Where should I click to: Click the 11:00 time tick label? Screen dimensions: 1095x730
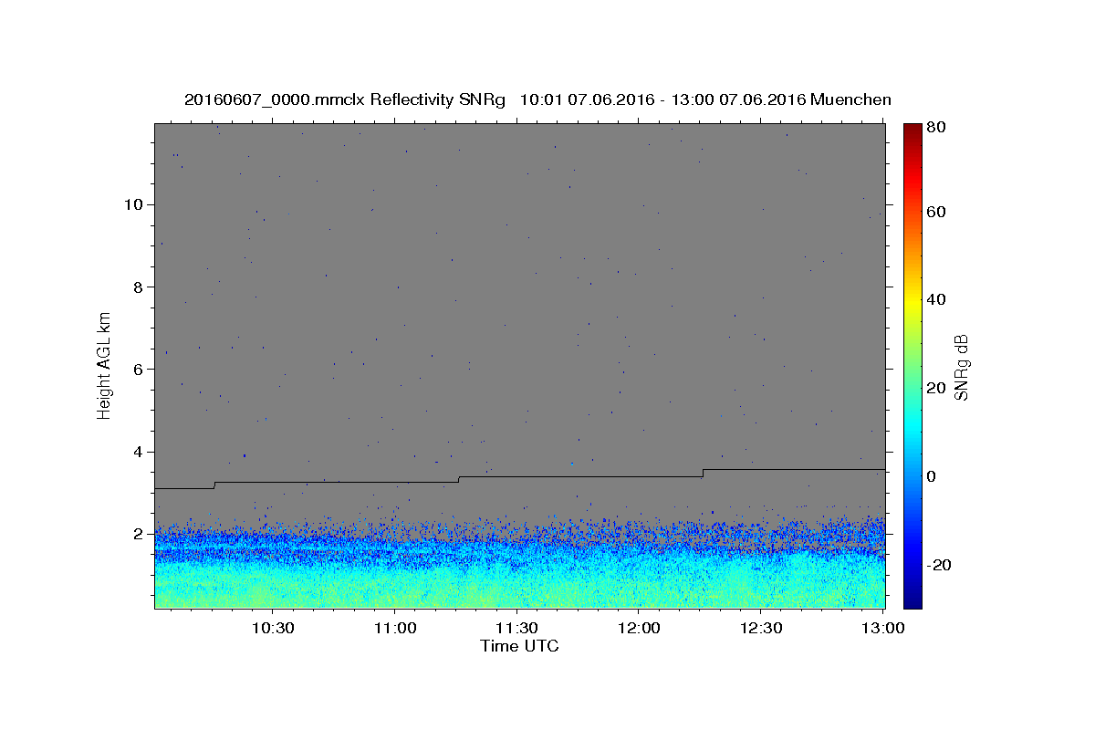395,628
